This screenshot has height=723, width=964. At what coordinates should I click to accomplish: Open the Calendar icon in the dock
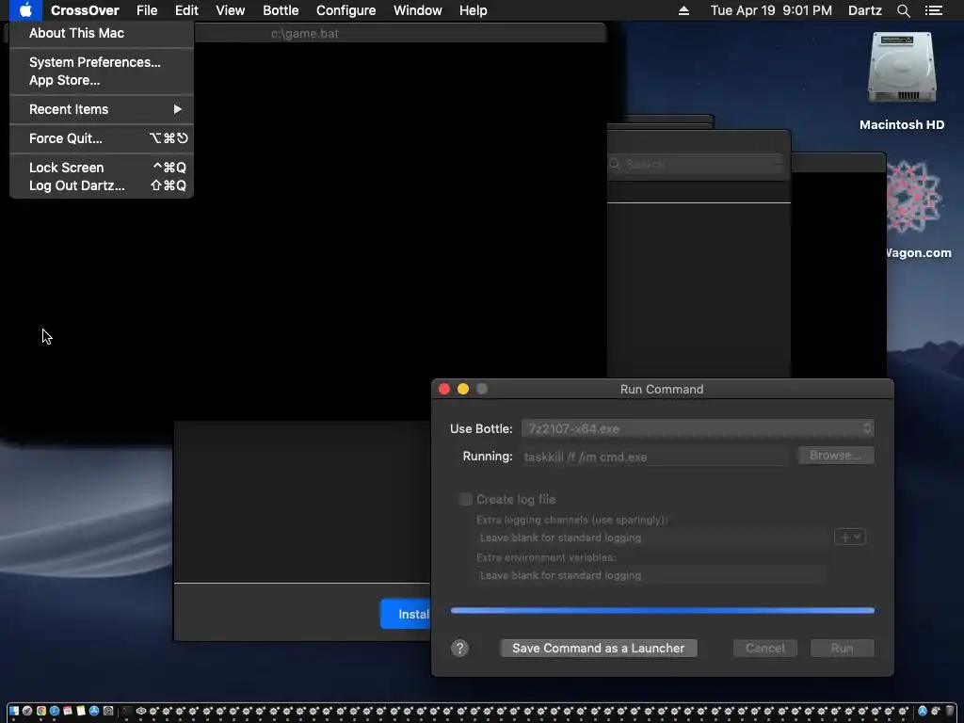(x=68, y=711)
